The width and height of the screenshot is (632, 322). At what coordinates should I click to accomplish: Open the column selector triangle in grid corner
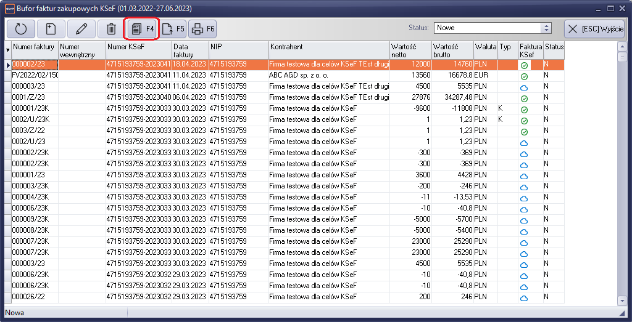click(8, 50)
